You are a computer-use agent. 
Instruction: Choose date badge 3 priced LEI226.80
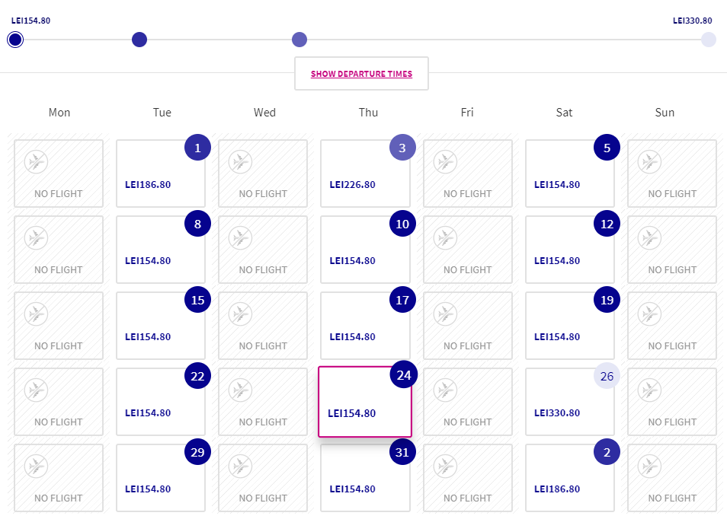(x=402, y=148)
